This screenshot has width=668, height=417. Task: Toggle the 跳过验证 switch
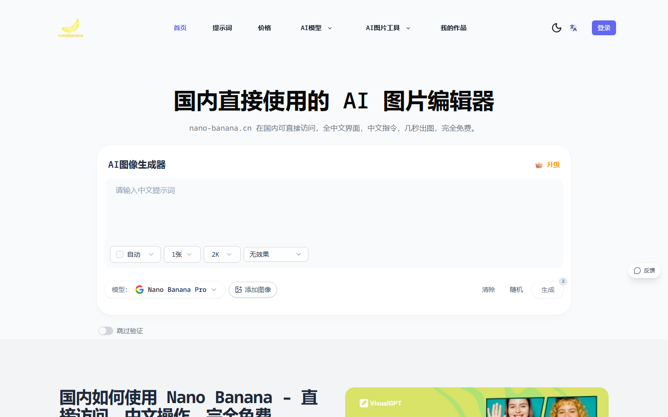106,331
